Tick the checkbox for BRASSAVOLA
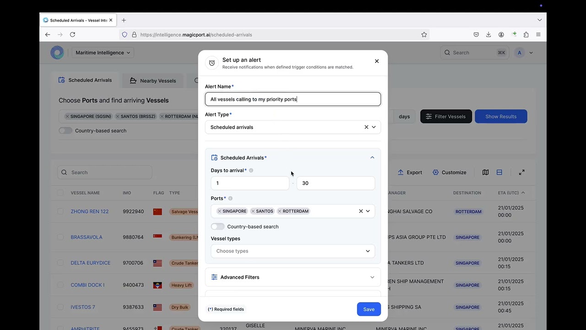The image size is (586, 330). click(60, 237)
